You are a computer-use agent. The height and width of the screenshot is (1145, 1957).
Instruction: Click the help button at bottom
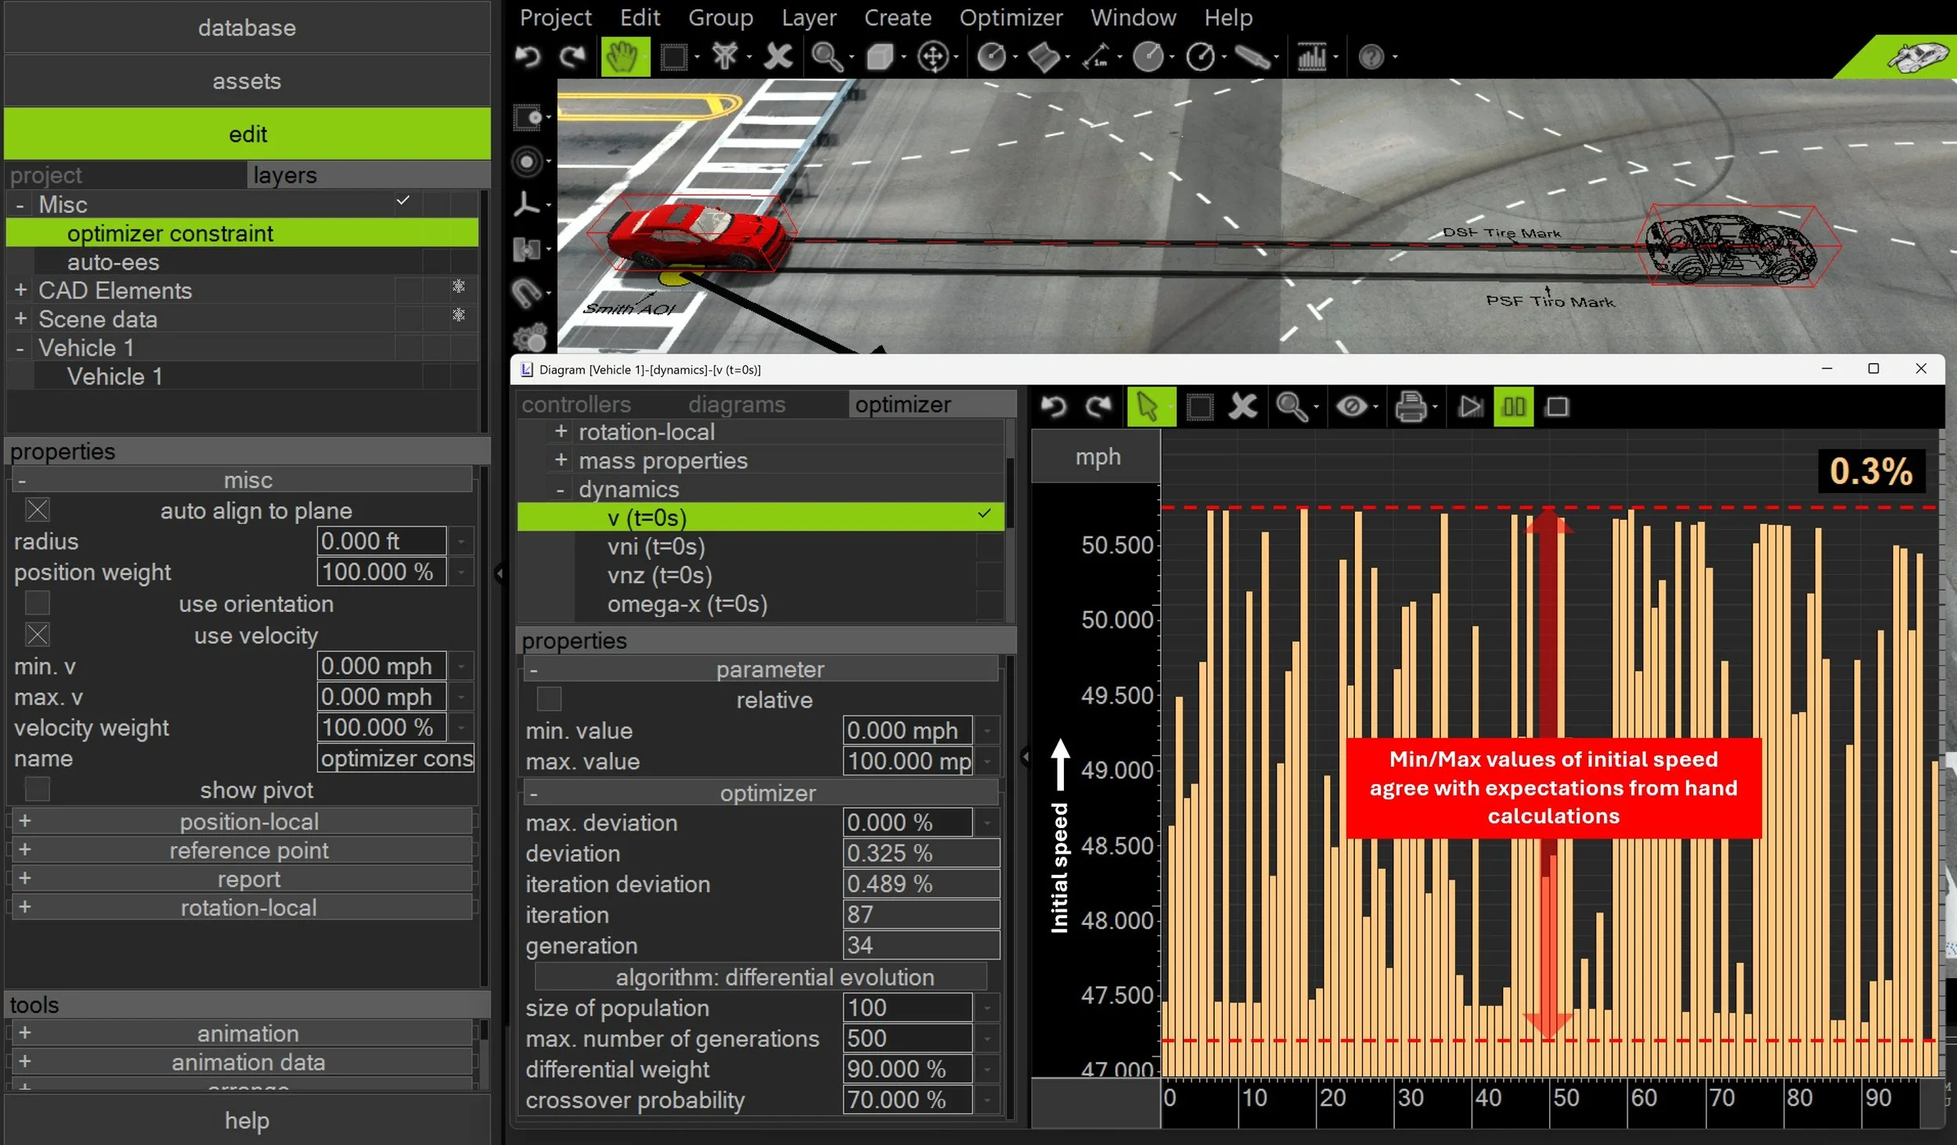pyautogui.click(x=247, y=1120)
